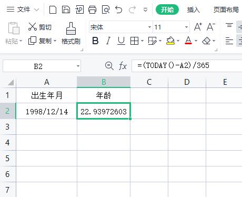242x197 pixels.
Task: Open the fx insert function dialog
Action: pos(123,66)
